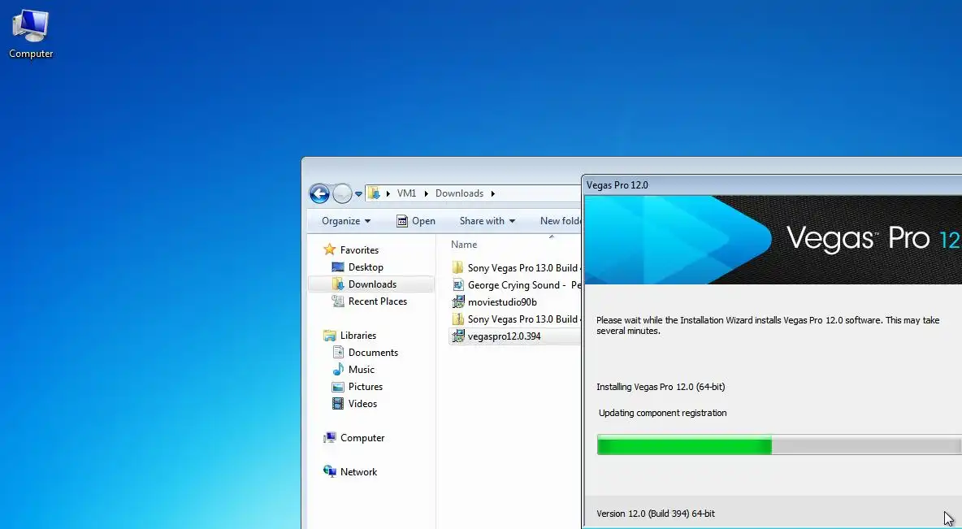Sort files by Name column

(x=464, y=245)
